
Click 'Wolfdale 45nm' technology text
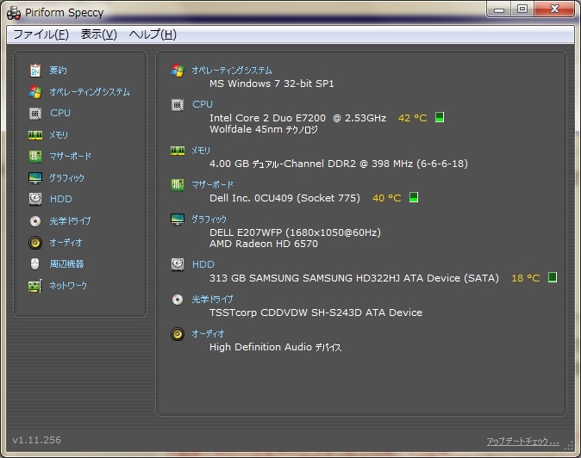pyautogui.click(x=264, y=129)
